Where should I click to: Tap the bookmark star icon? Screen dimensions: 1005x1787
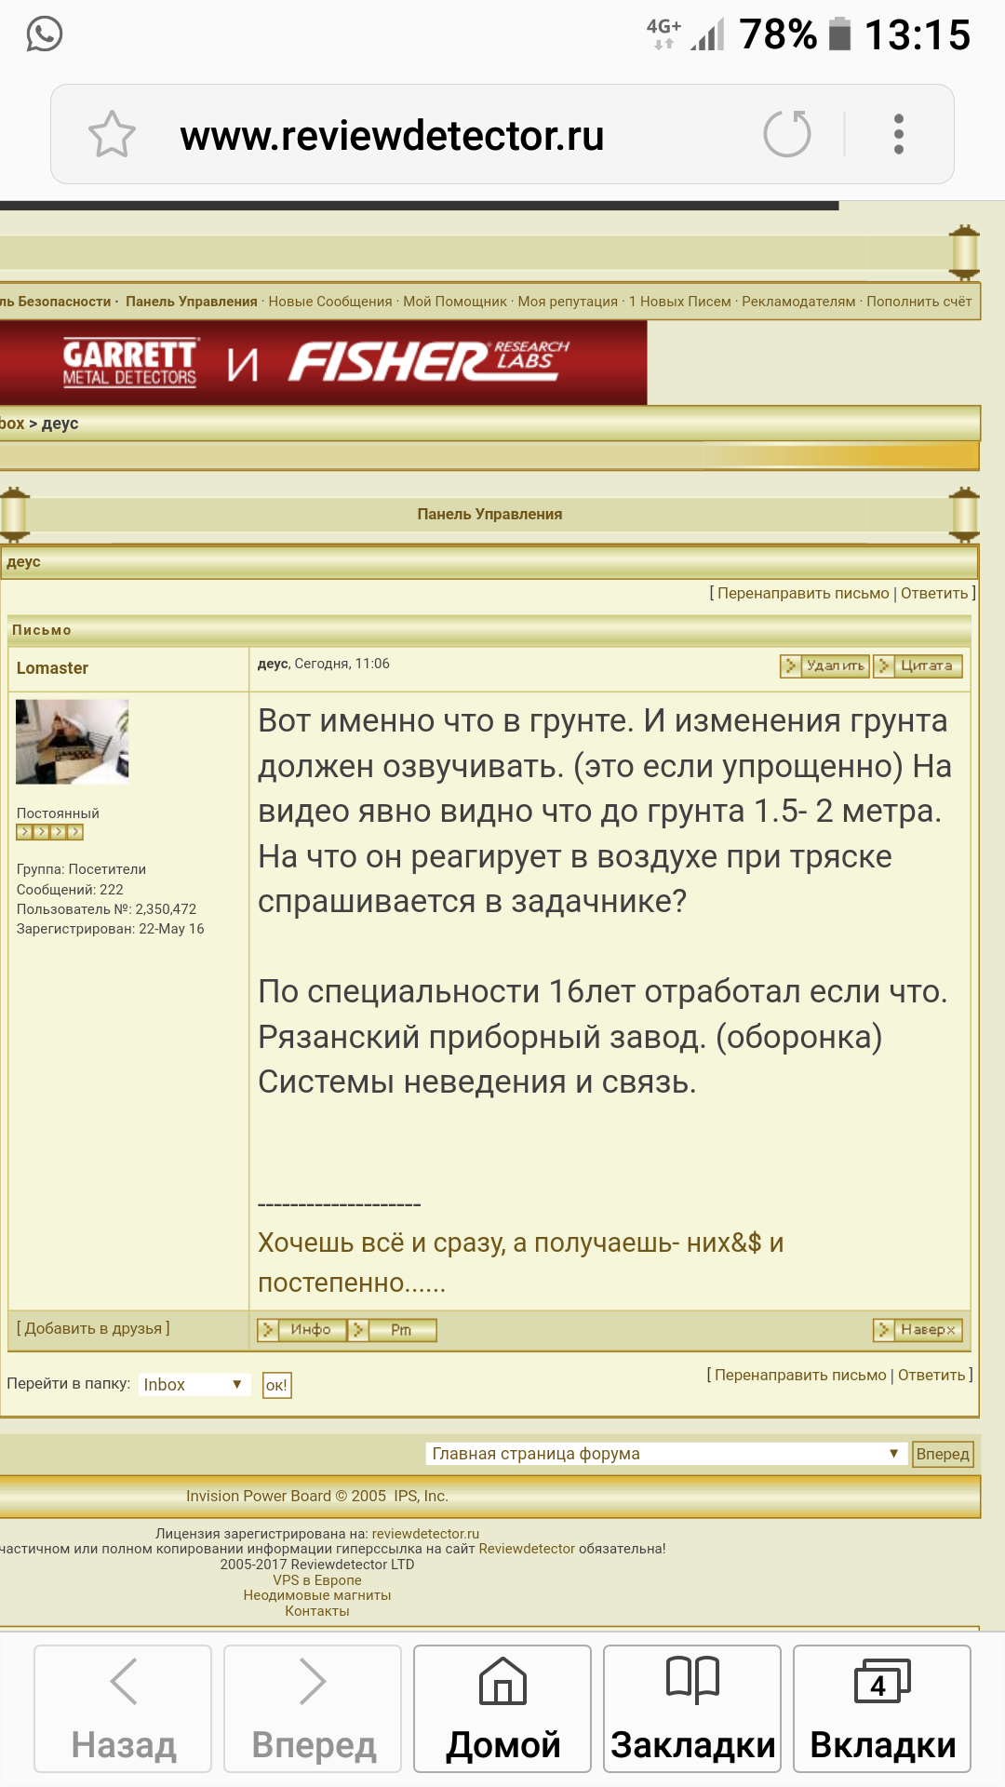[x=112, y=135]
